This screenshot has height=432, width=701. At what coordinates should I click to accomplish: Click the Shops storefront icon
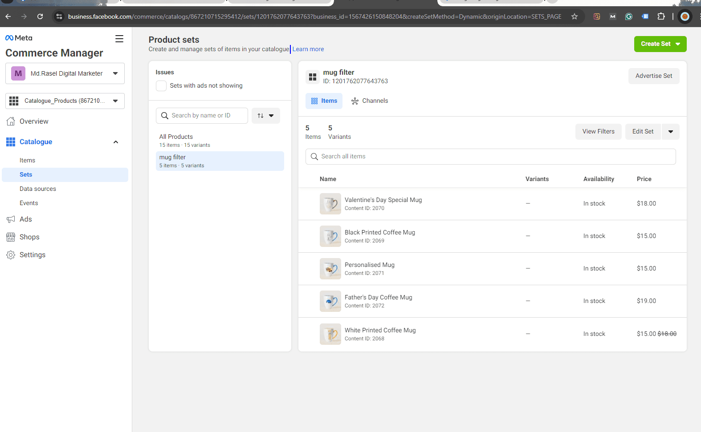click(x=11, y=237)
